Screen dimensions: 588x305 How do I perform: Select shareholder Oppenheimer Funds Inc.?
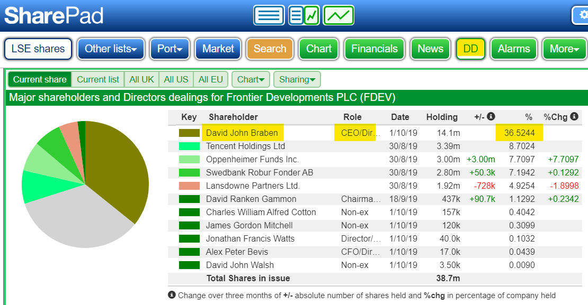pyautogui.click(x=252, y=160)
